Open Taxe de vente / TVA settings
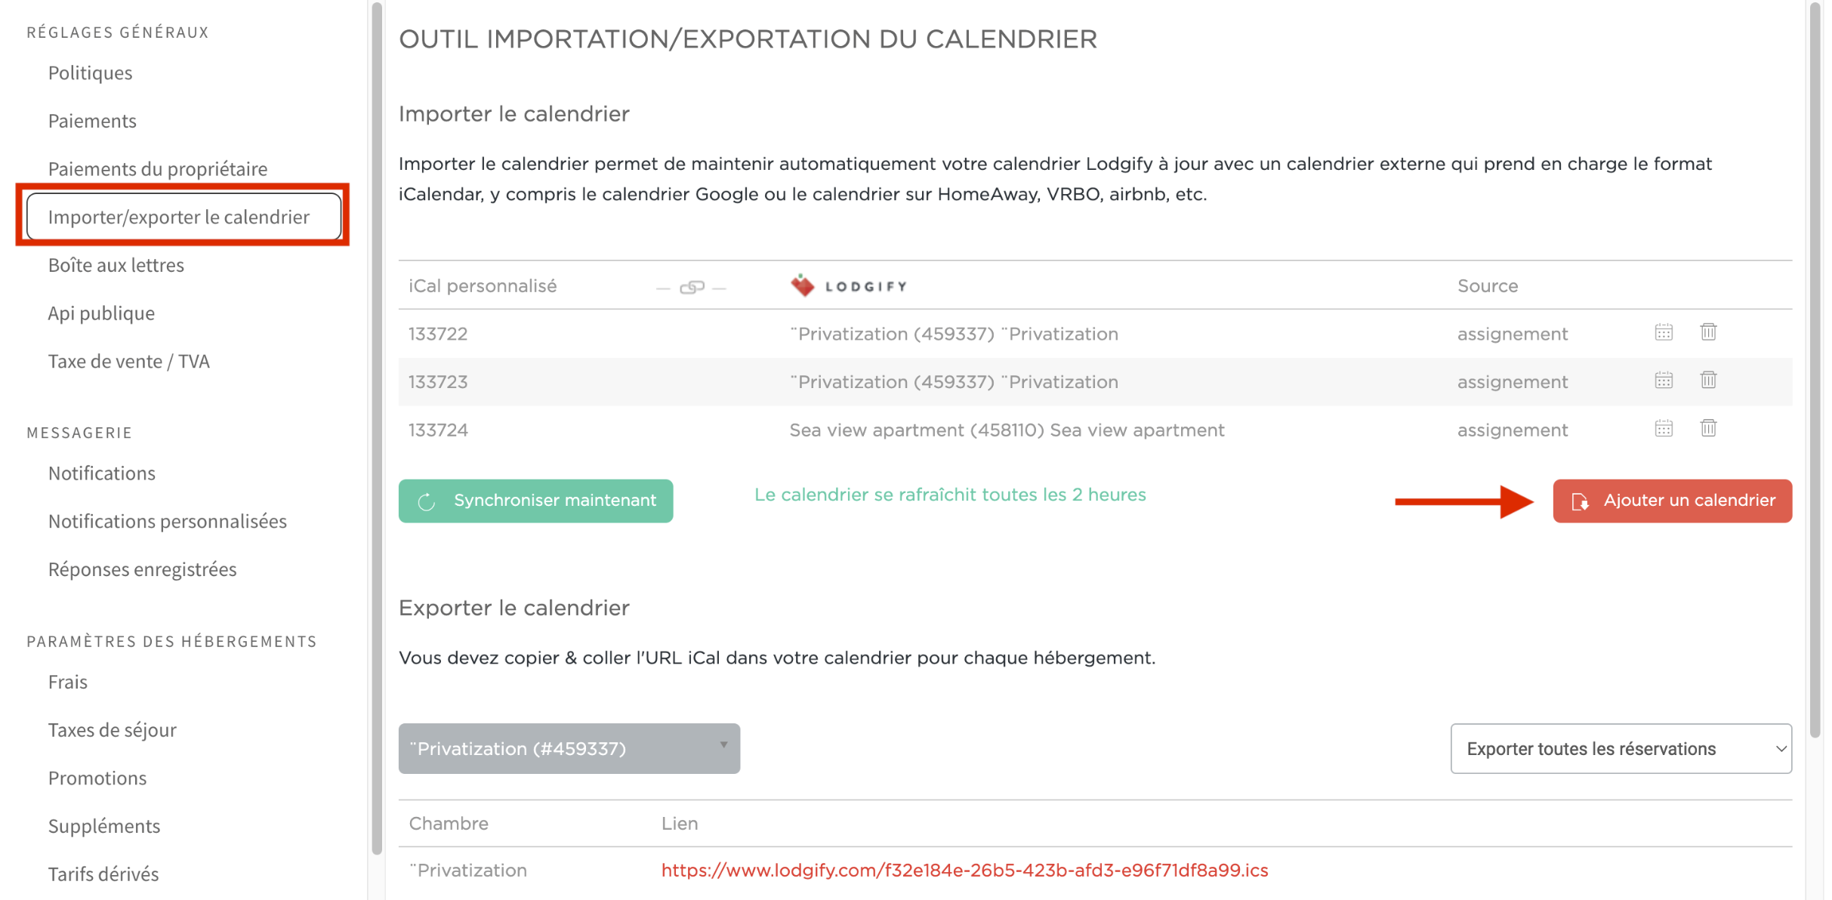1832x900 pixels. coord(129,361)
